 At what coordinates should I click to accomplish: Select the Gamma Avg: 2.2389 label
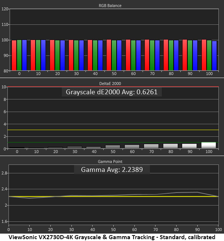pos(112,170)
